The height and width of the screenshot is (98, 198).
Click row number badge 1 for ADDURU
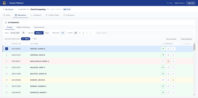[x=7, y=49]
